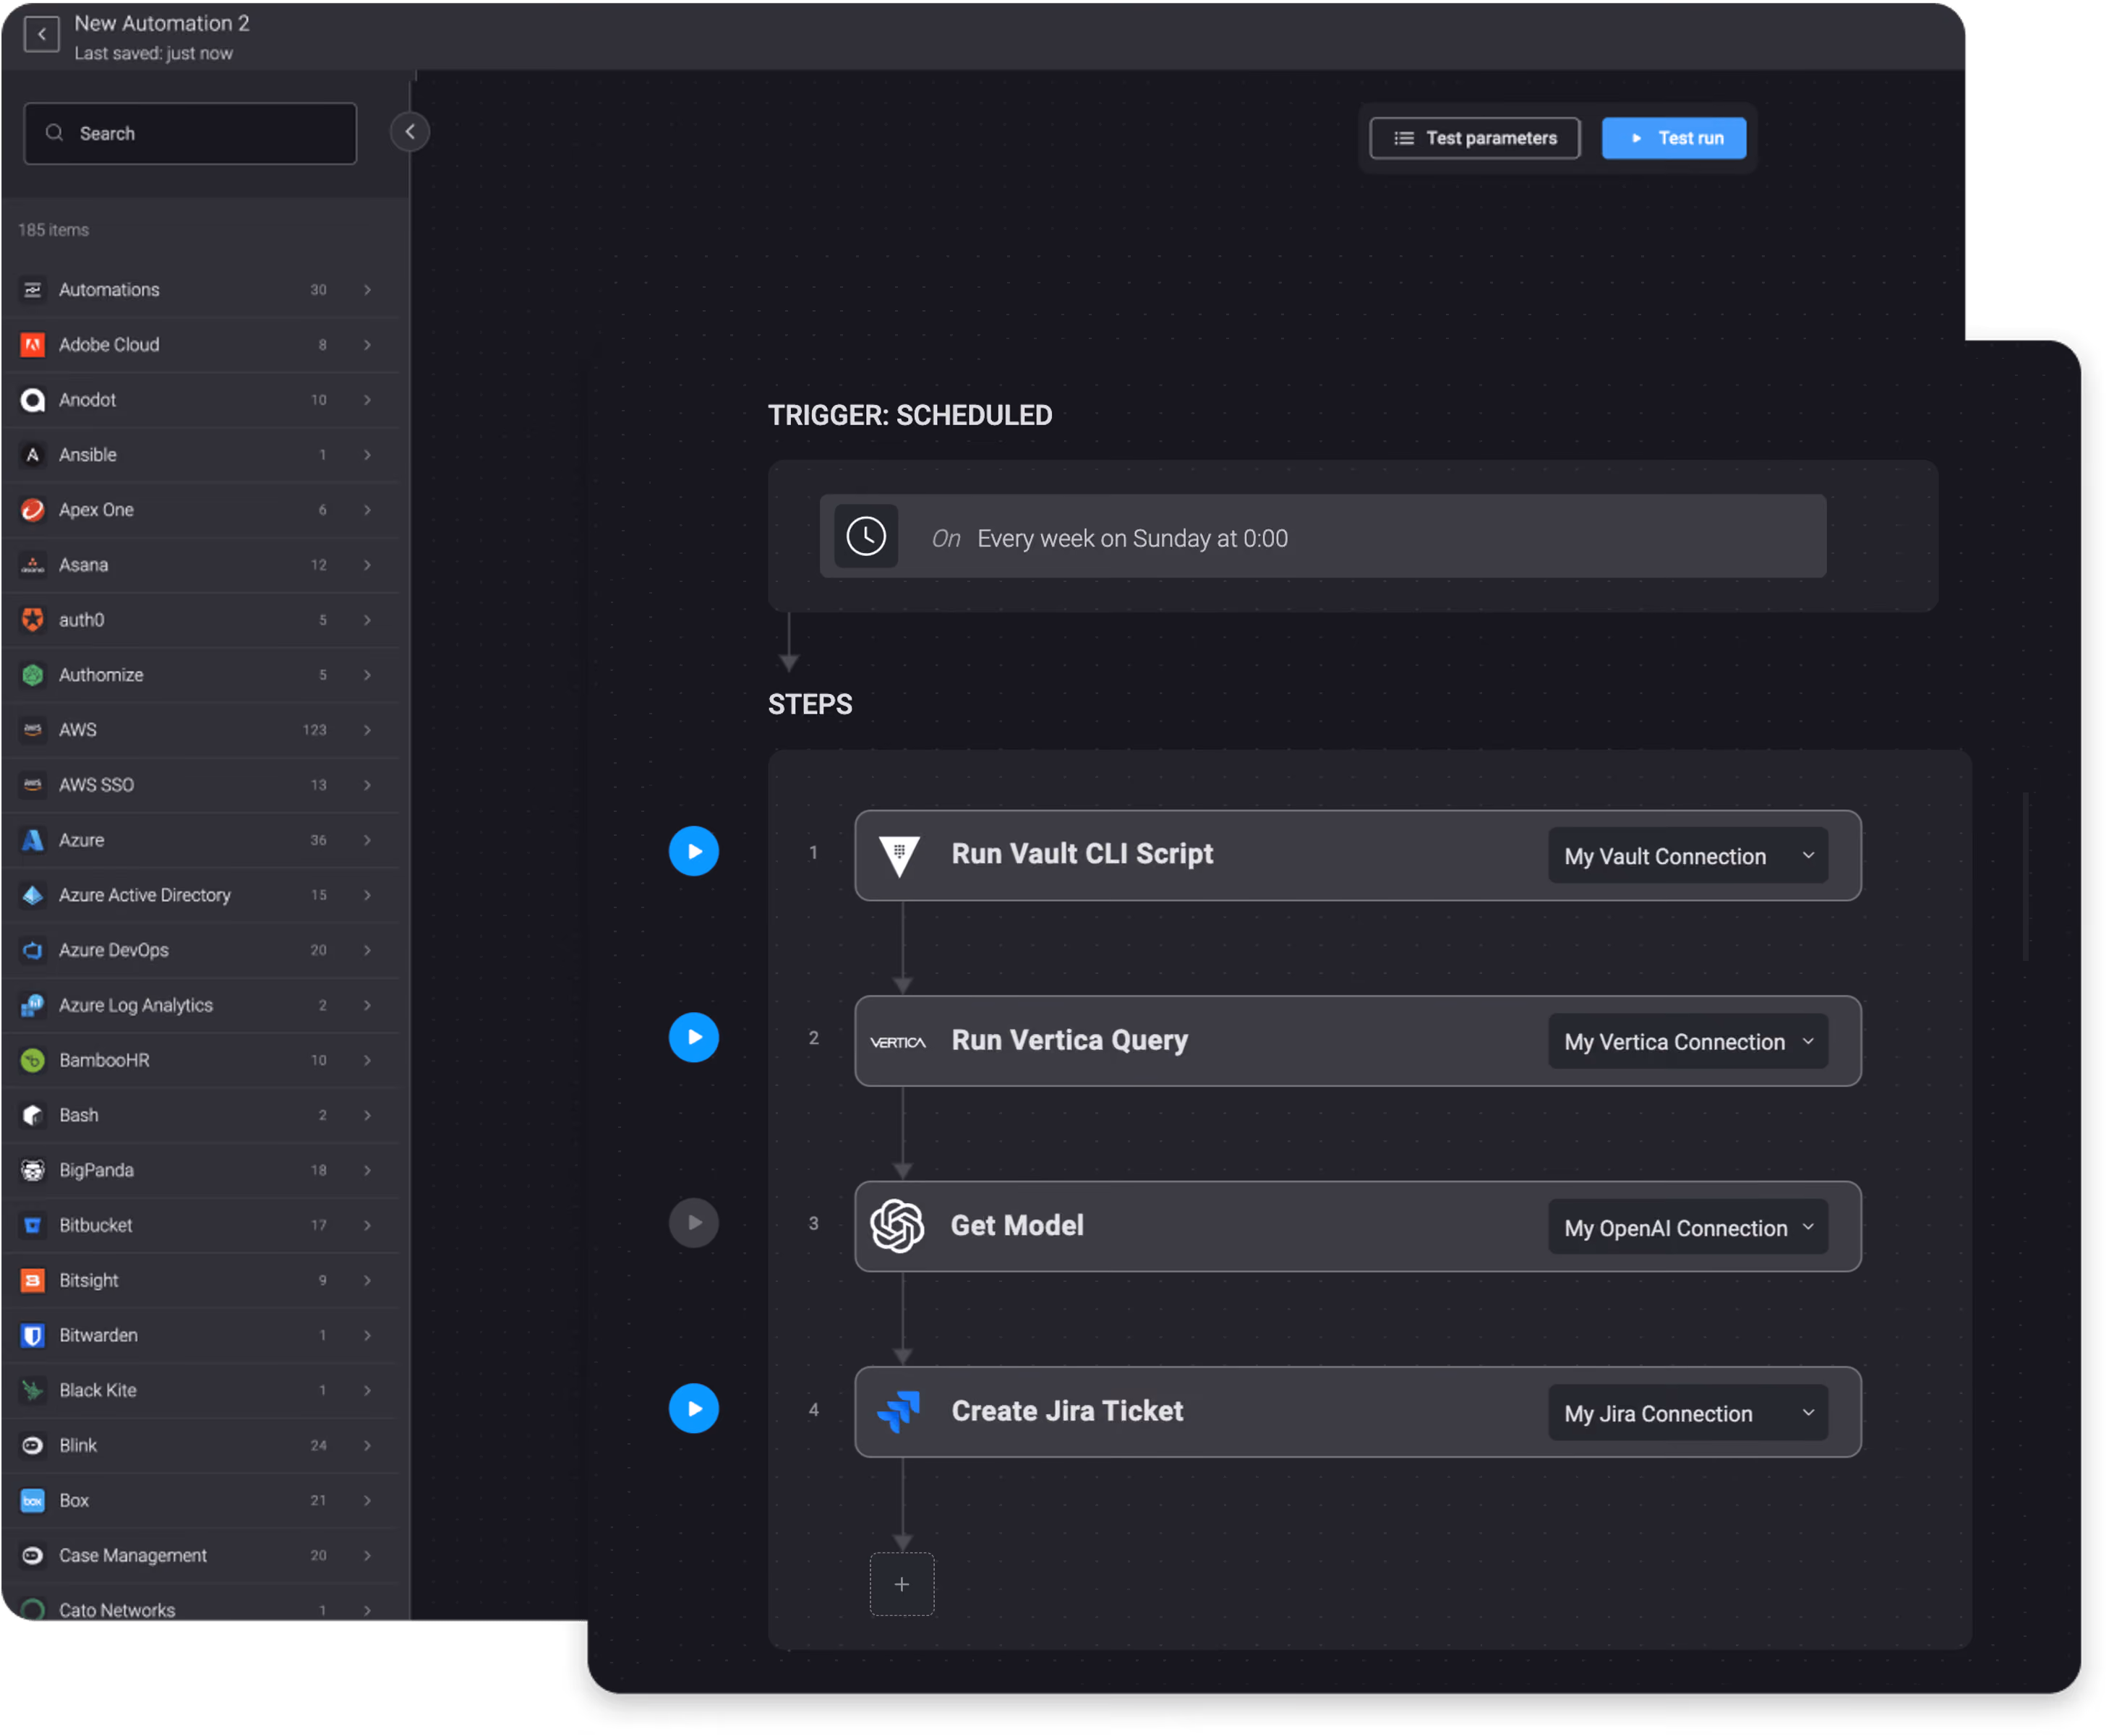This screenshot has width=2114, height=1736.
Task: Go back using the header arrow button
Action: coord(41,35)
